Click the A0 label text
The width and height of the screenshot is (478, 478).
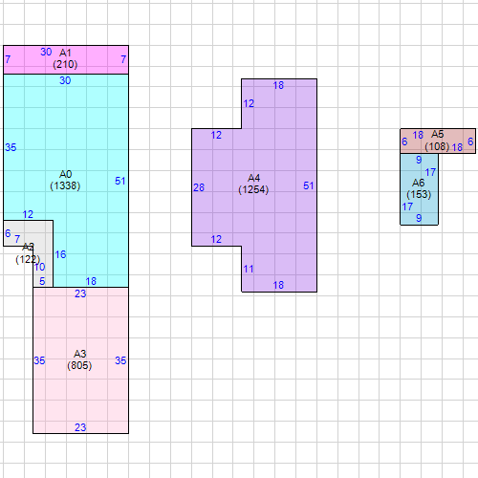click(65, 174)
